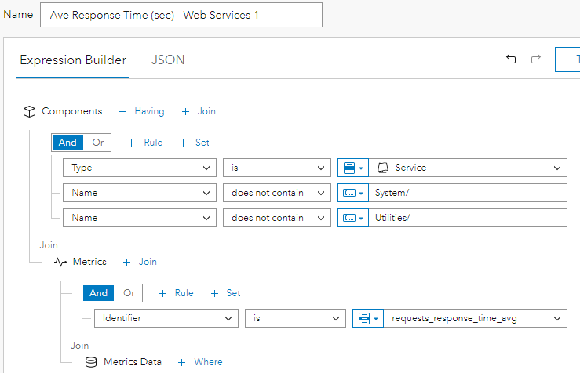Add a Rule to the Metrics group

pos(176,293)
